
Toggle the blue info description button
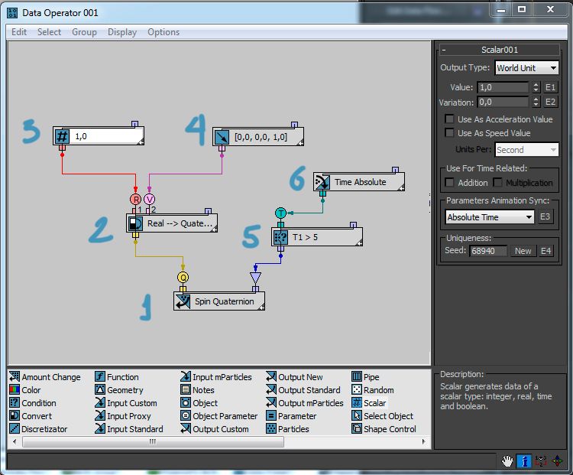[x=524, y=461]
